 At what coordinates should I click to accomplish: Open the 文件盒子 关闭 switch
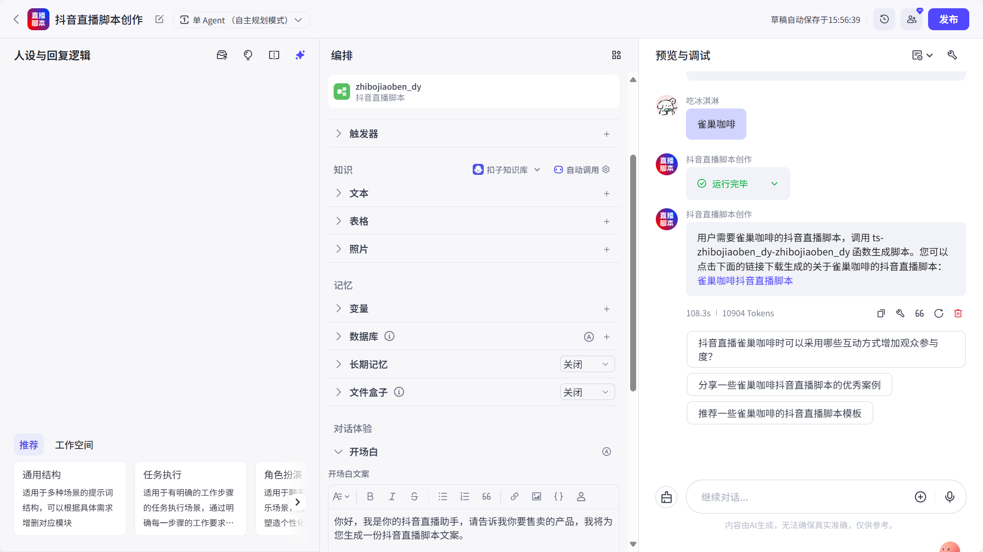(587, 392)
